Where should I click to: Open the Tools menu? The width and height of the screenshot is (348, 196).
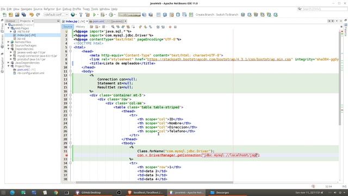(x=95, y=9)
